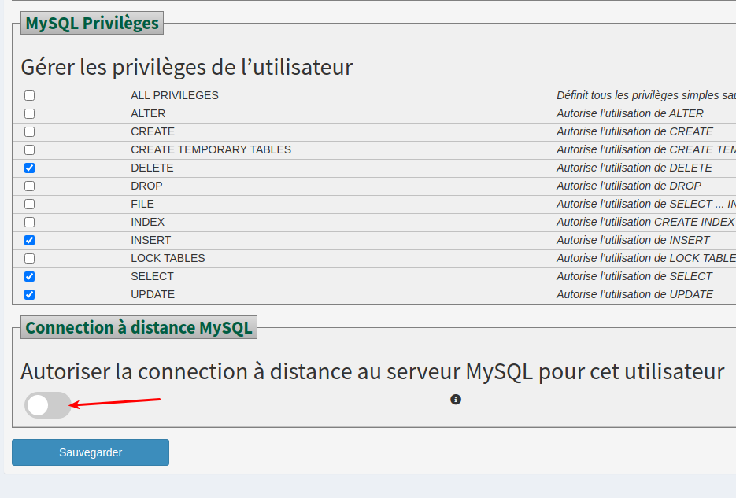Click the info icon for remote connection
Viewport: 736px width, 498px height.
(456, 400)
